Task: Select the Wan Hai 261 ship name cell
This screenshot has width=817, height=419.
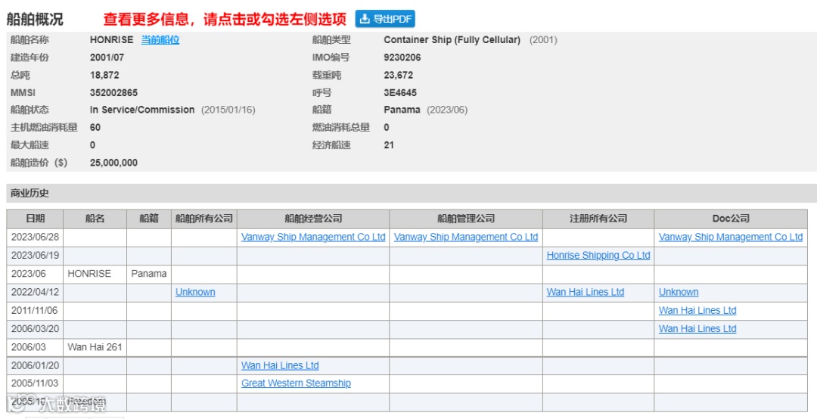Action: [95, 347]
